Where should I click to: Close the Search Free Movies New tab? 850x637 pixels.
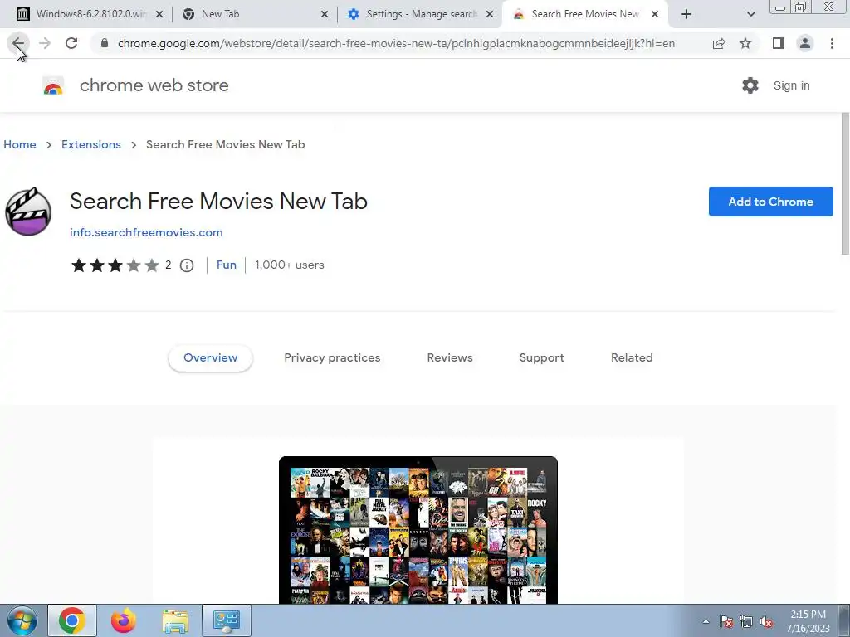click(655, 14)
